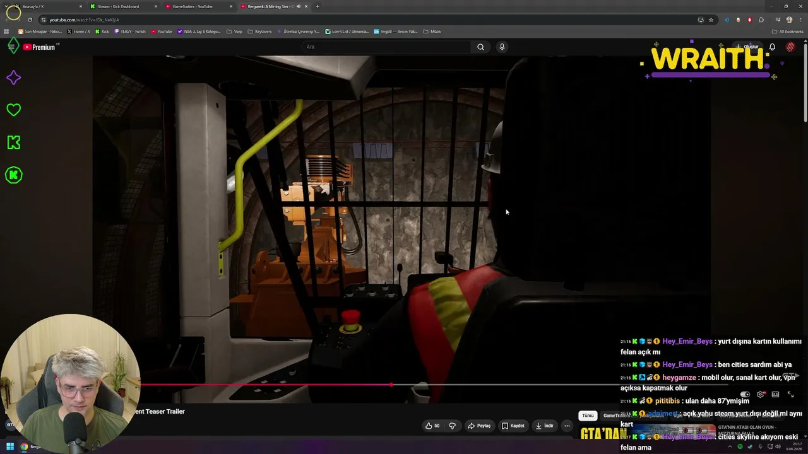
Task: Open the Steam tray icon
Action: (x=749, y=446)
